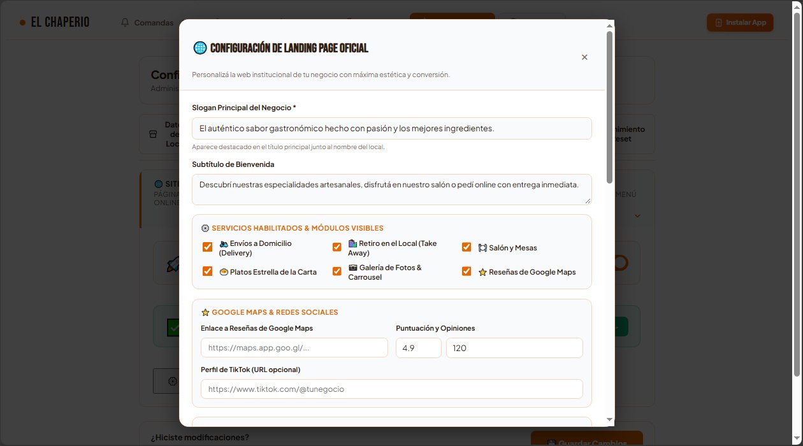803x446 pixels.
Task: Click the green check icon in the background card
Action: coord(173,327)
